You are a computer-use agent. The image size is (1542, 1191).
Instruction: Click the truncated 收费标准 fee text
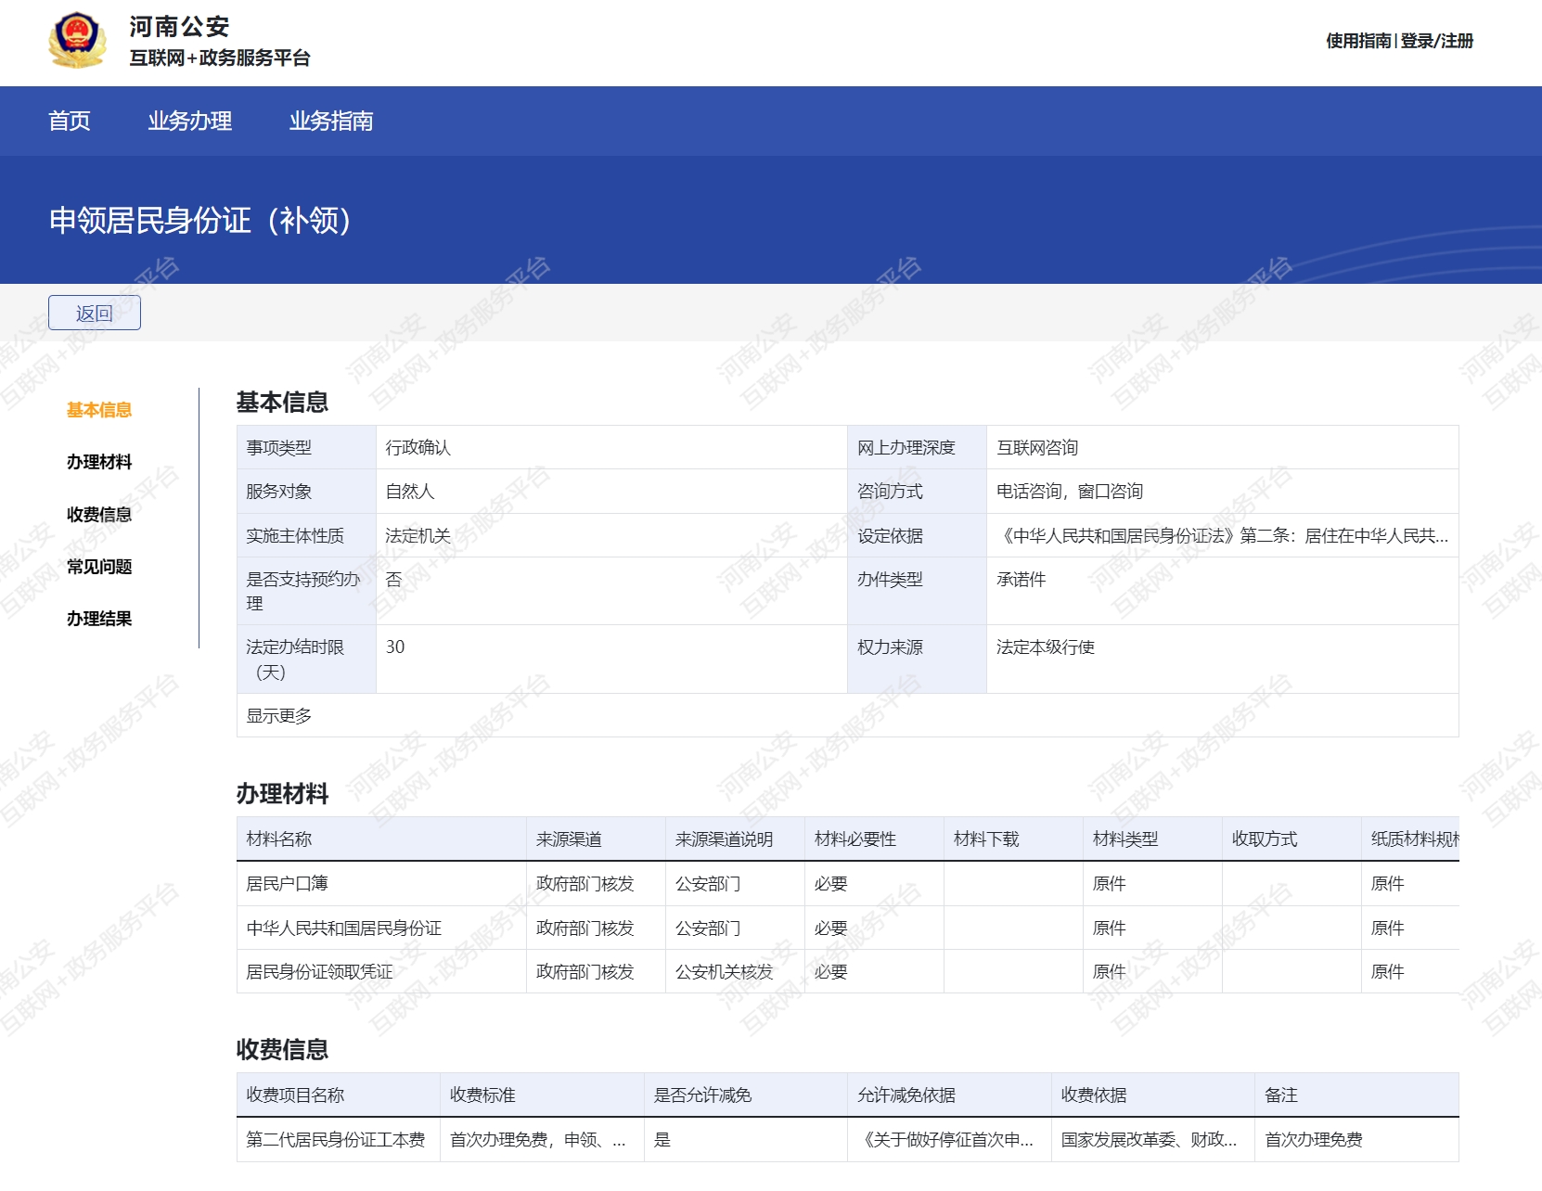537,1140
